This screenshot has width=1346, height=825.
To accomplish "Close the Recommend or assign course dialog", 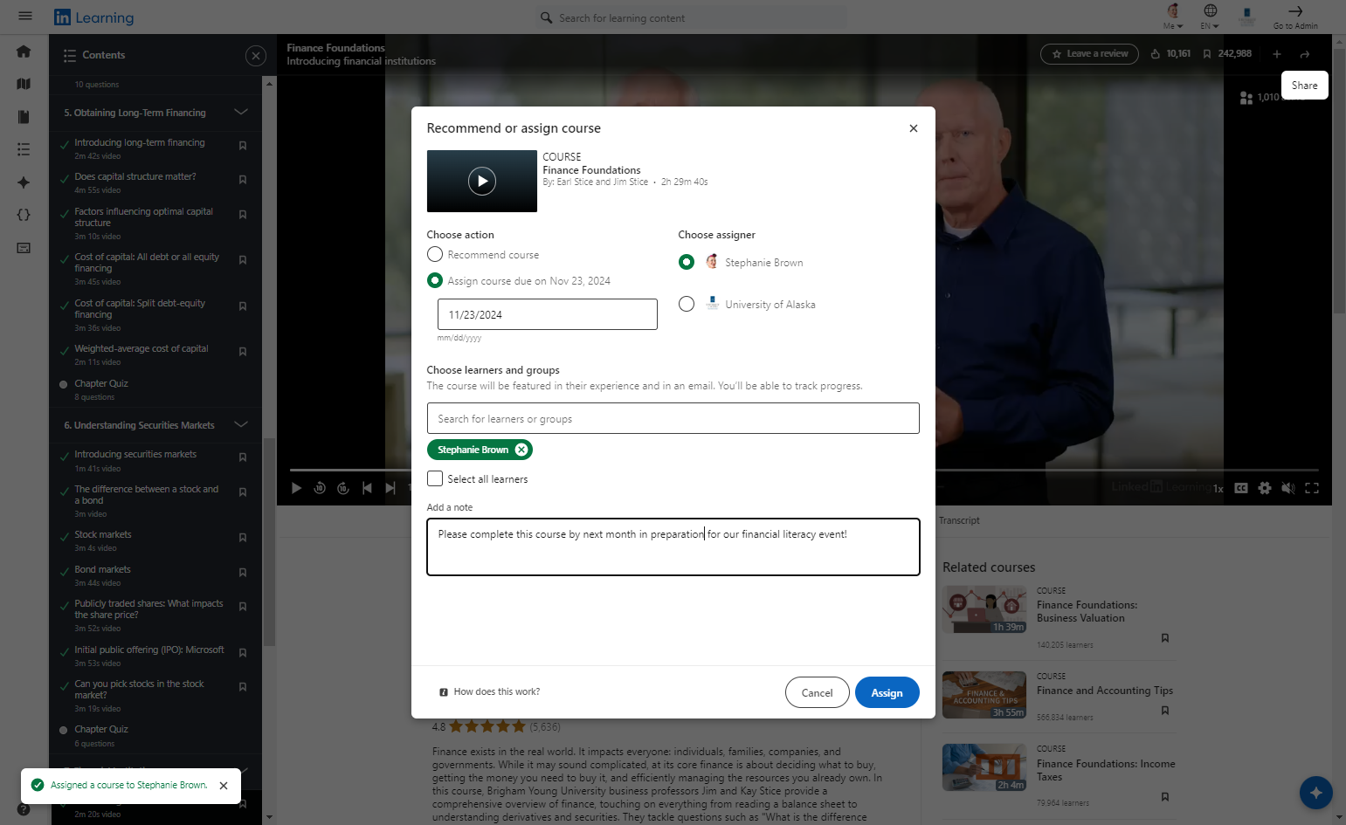I will pos(914,128).
